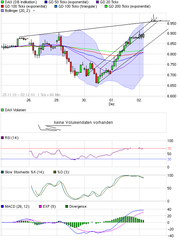Click the green DAX (DB Indikation) legend swatch
The height and width of the screenshot is (247, 180).
coord(2,2)
